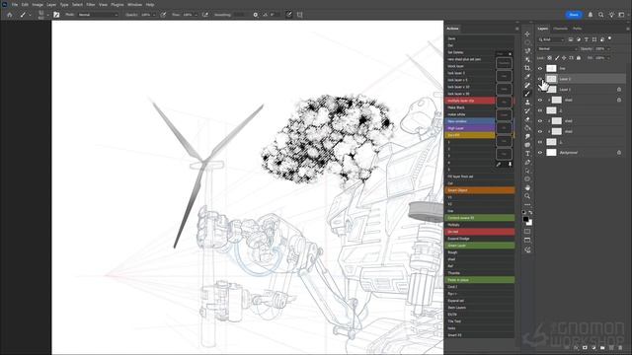Open the layer Fill dropdown
The height and width of the screenshot is (355, 632).
tap(608, 58)
